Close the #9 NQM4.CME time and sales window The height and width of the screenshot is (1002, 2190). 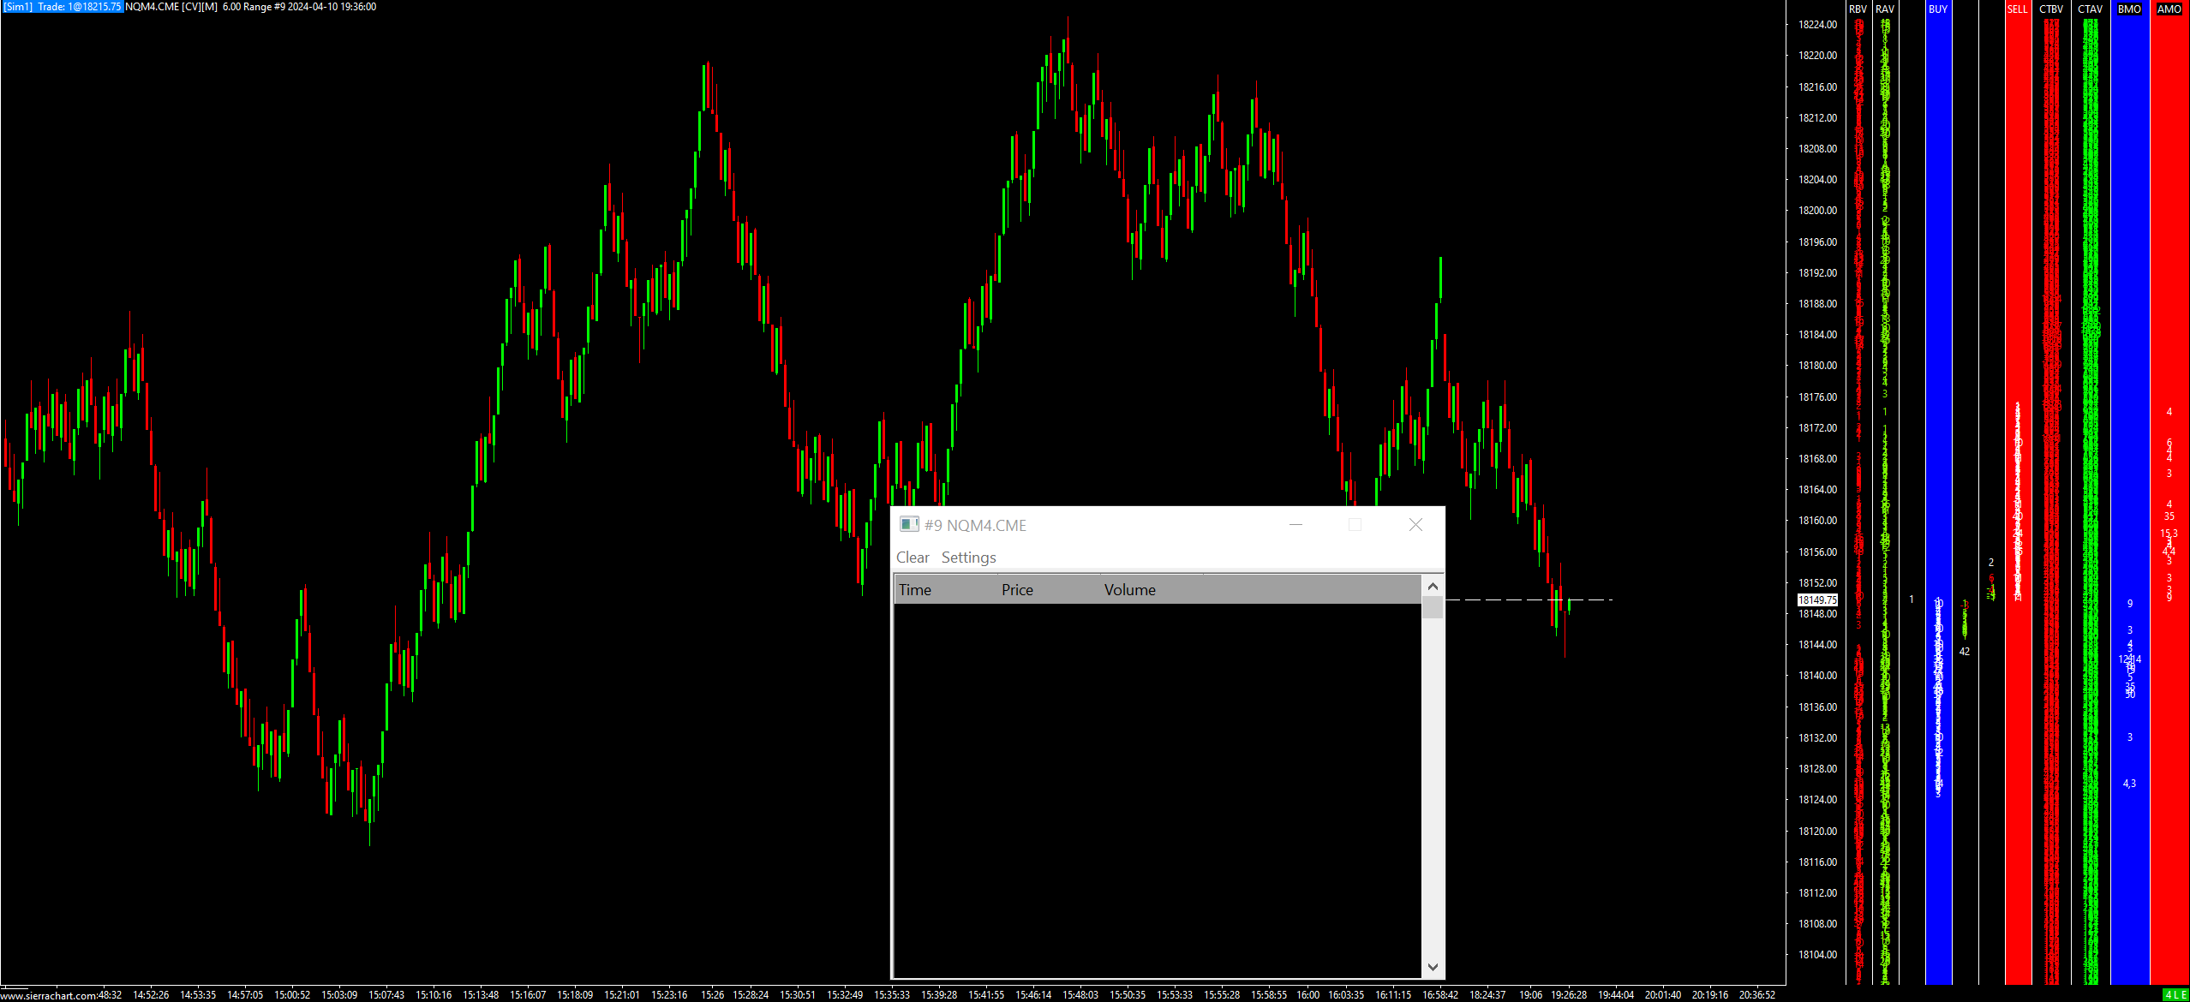click(x=1415, y=524)
